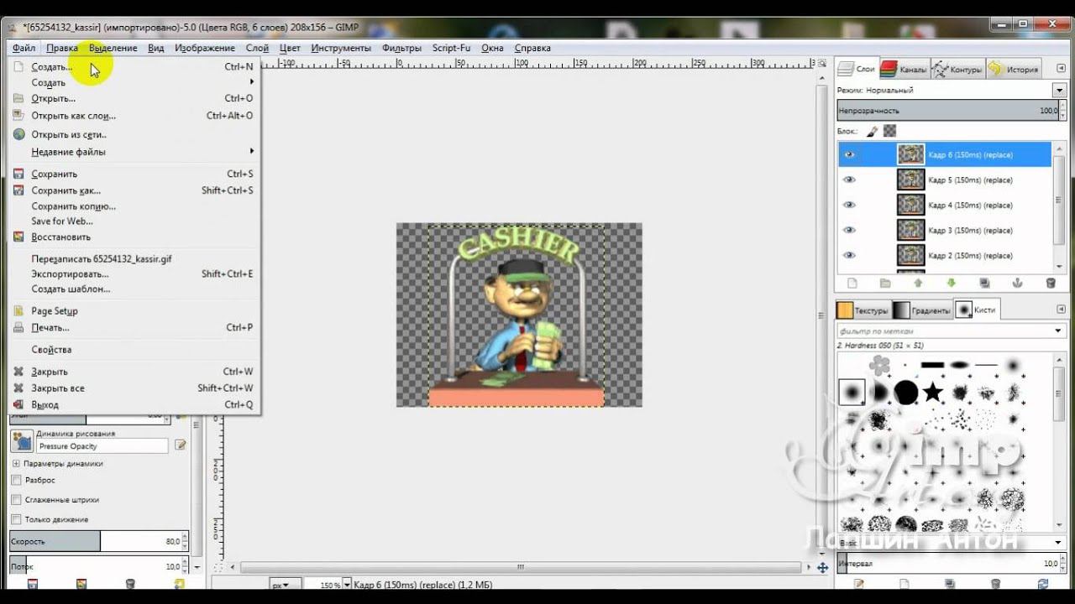Expand the Недавние файлы submenu

(134, 152)
